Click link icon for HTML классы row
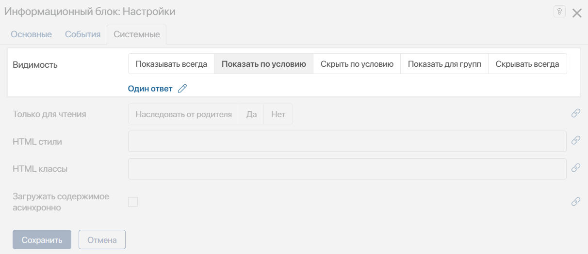This screenshot has height=254, width=588. point(576,168)
